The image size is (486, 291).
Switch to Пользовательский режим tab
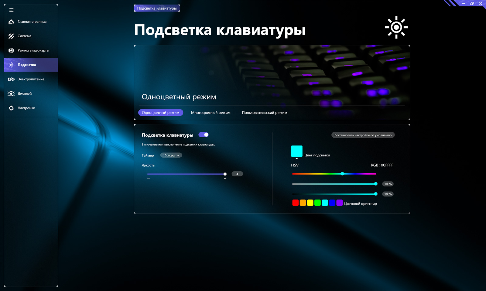pyautogui.click(x=265, y=112)
